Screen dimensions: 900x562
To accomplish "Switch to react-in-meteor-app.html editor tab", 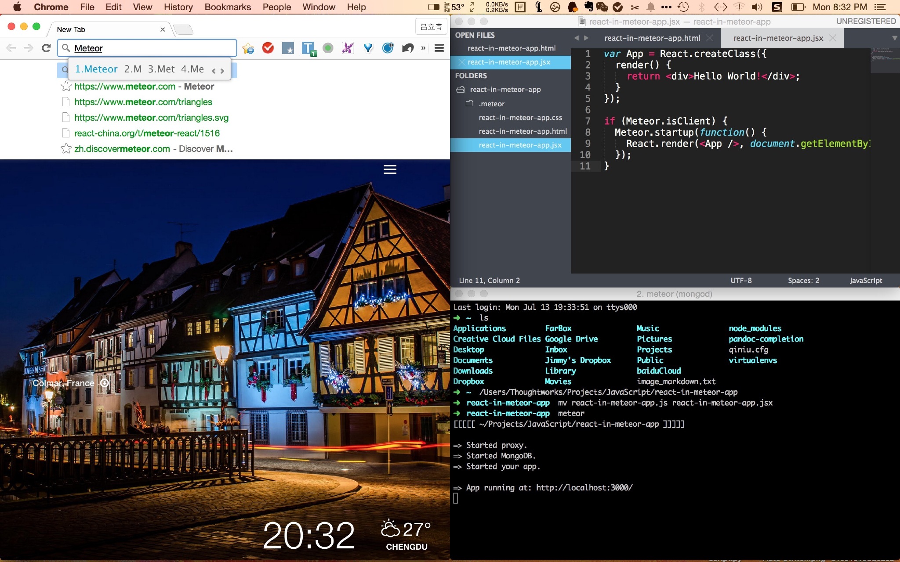I will point(652,38).
